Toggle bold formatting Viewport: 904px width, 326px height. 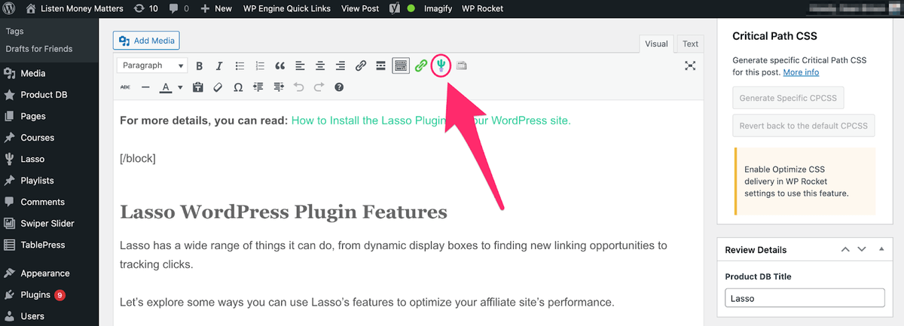200,66
